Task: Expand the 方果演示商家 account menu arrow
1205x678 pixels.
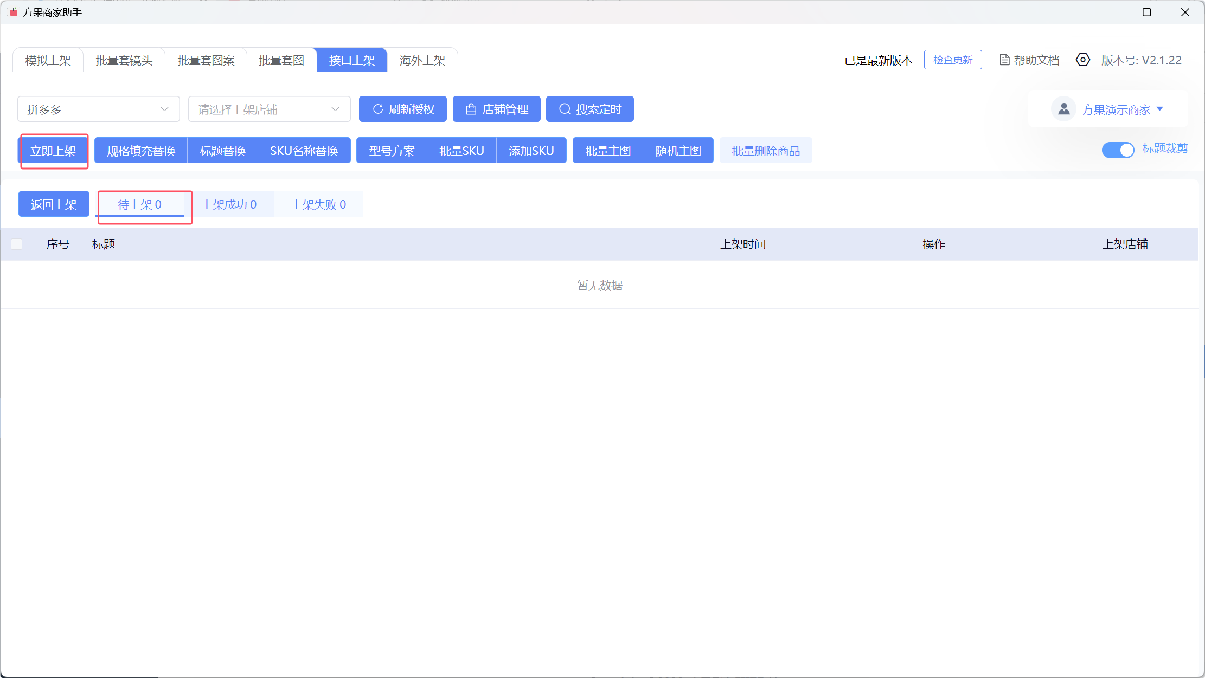Action: (x=1159, y=109)
